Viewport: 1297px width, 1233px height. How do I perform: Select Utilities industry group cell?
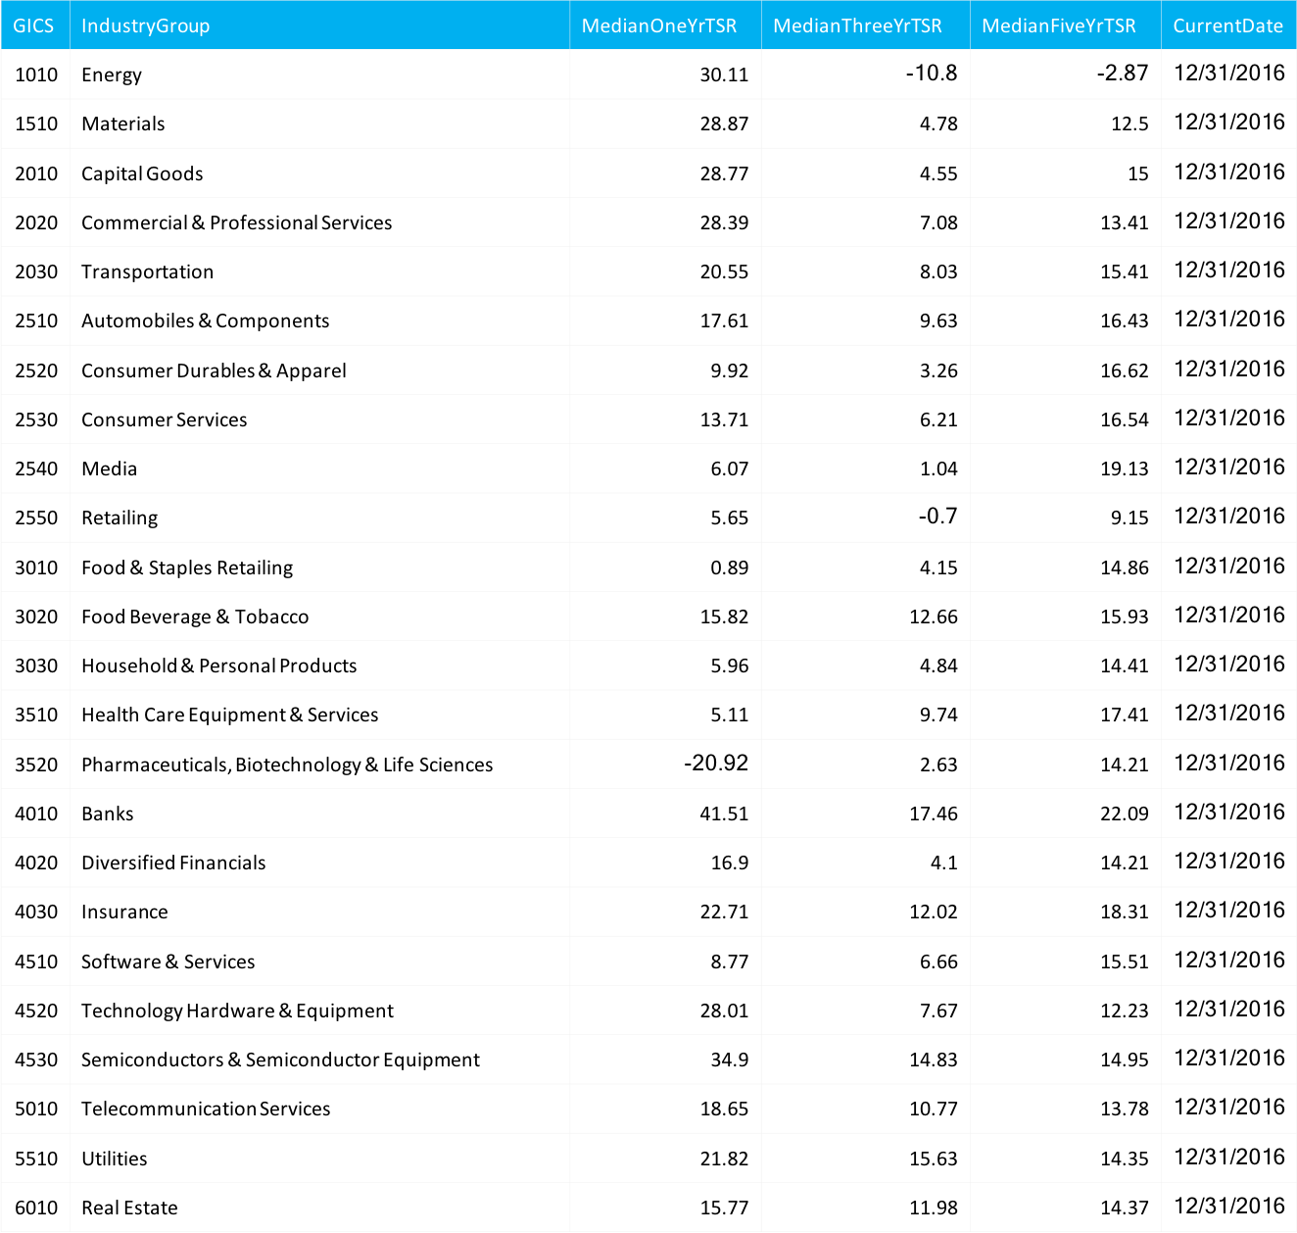coord(115,1159)
